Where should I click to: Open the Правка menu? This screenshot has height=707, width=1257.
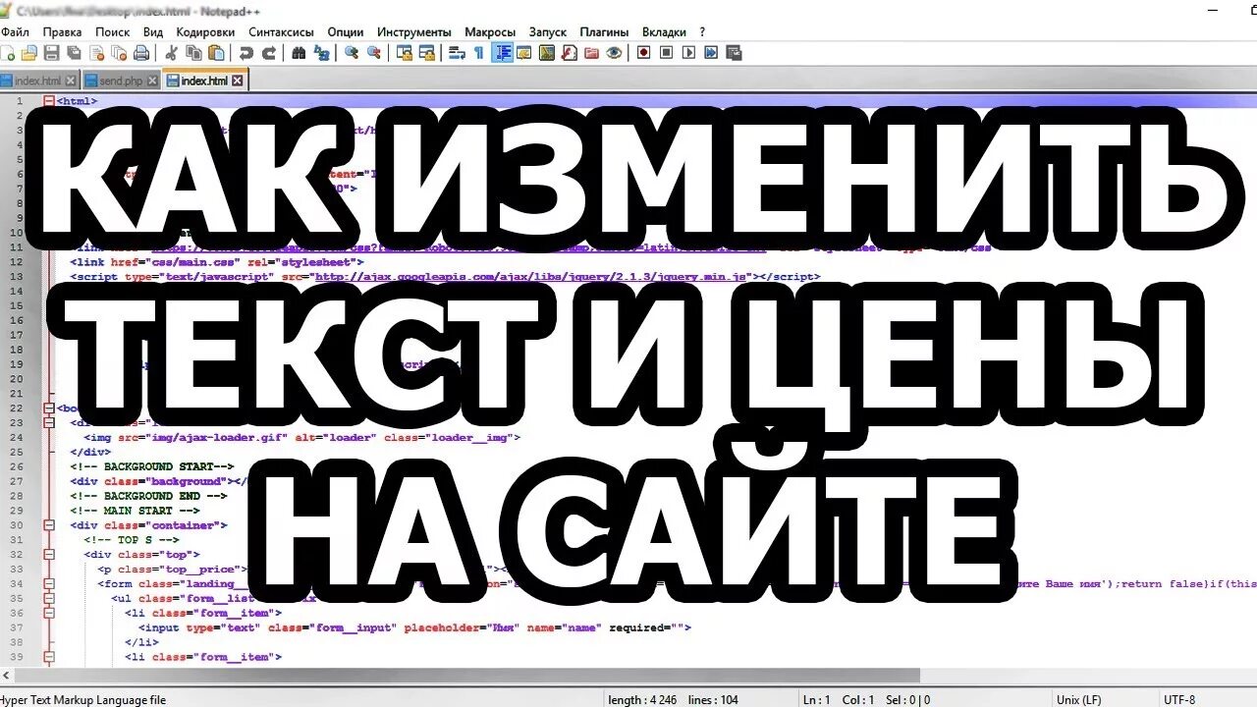(62, 31)
